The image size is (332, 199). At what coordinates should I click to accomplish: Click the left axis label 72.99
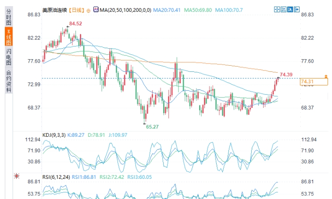(34, 85)
